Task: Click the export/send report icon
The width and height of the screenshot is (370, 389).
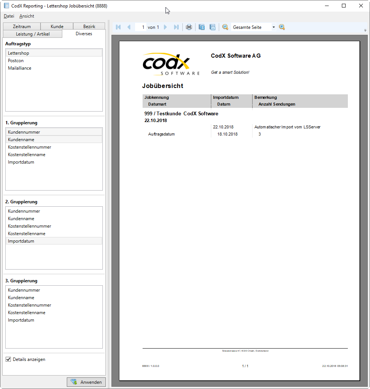Action: pos(212,27)
